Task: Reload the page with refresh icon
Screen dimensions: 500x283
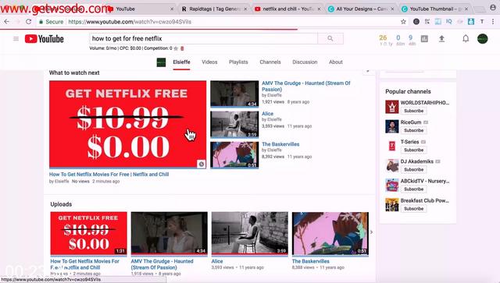Action: (28, 22)
